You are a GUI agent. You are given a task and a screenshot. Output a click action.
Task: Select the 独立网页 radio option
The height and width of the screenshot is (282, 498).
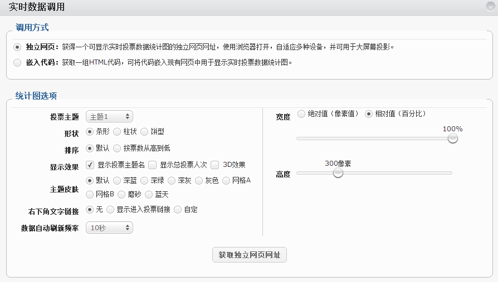[x=17, y=47]
